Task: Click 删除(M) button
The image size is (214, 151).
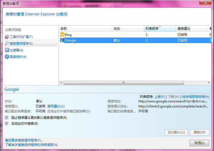Action: [x=199, y=132]
